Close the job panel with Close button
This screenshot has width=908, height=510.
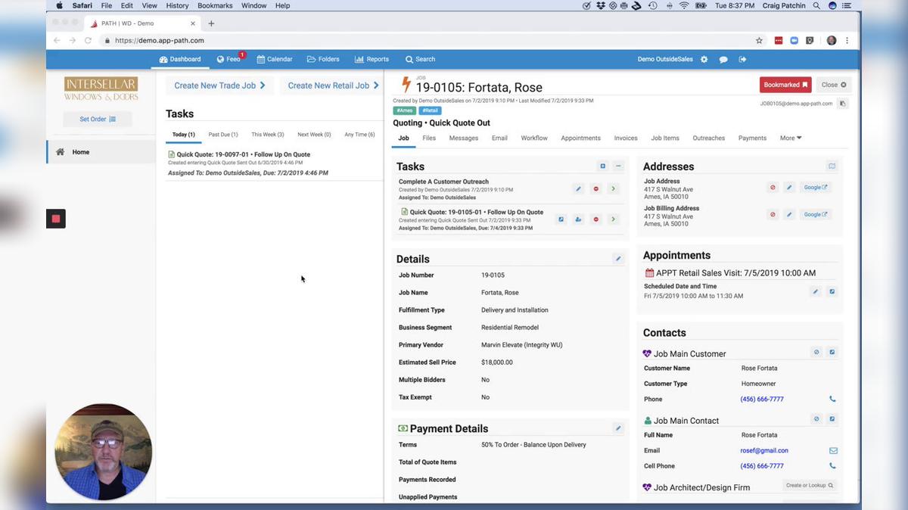click(x=834, y=85)
